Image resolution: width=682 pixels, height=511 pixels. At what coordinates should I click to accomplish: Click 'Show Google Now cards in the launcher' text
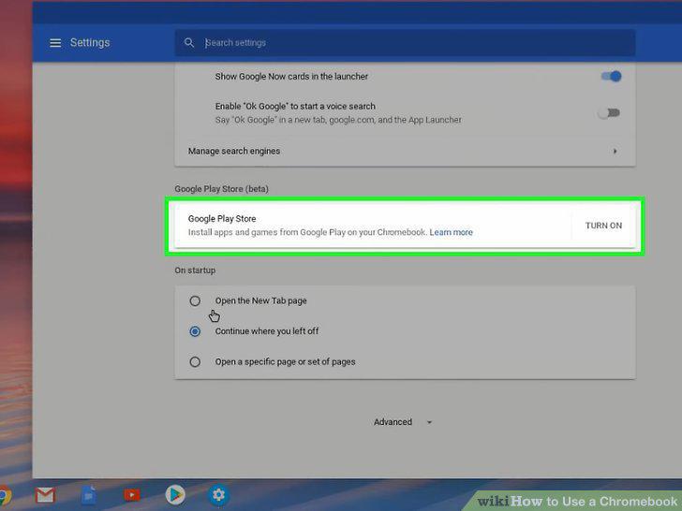291,77
